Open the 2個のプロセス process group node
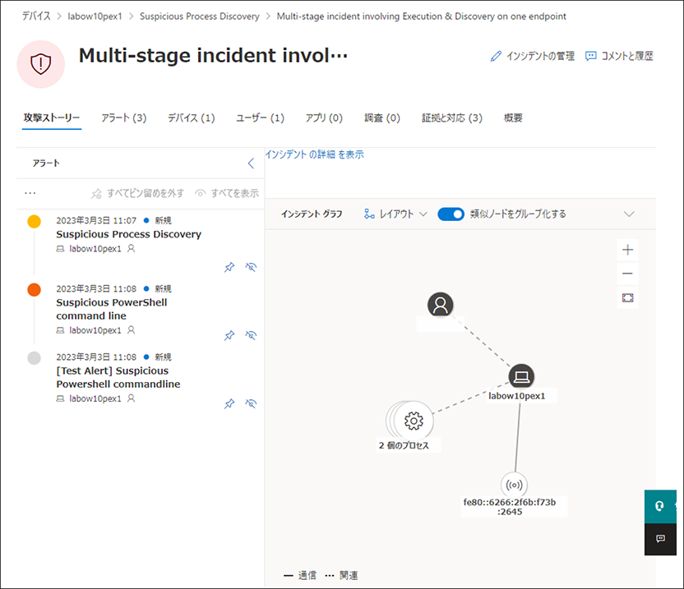 point(413,419)
